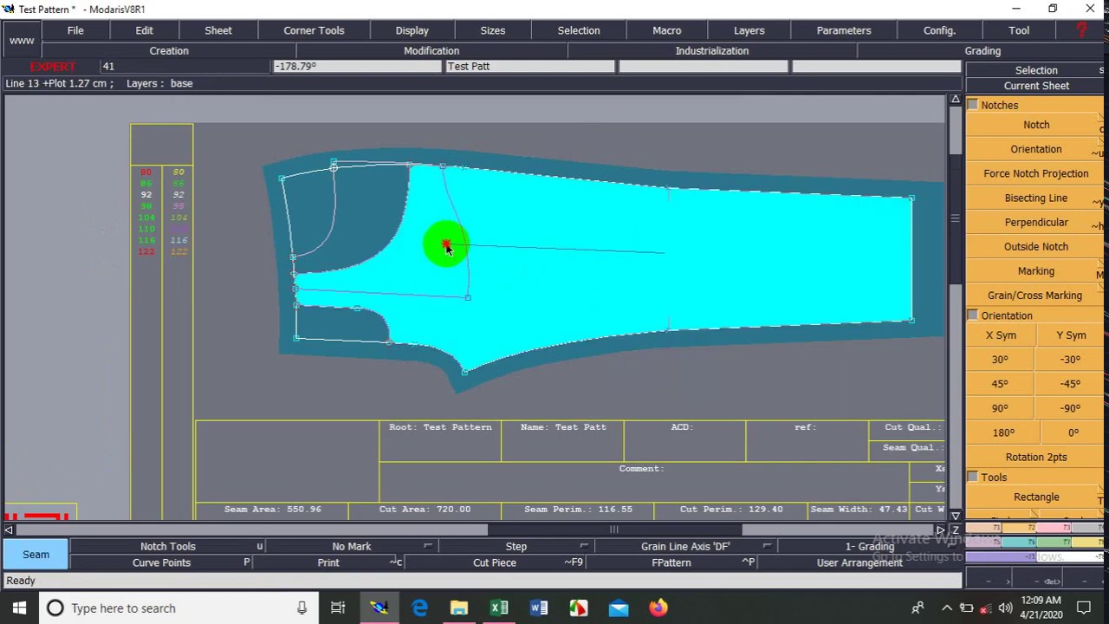
Task: Open File Explorer from the taskbar
Action: [x=459, y=608]
